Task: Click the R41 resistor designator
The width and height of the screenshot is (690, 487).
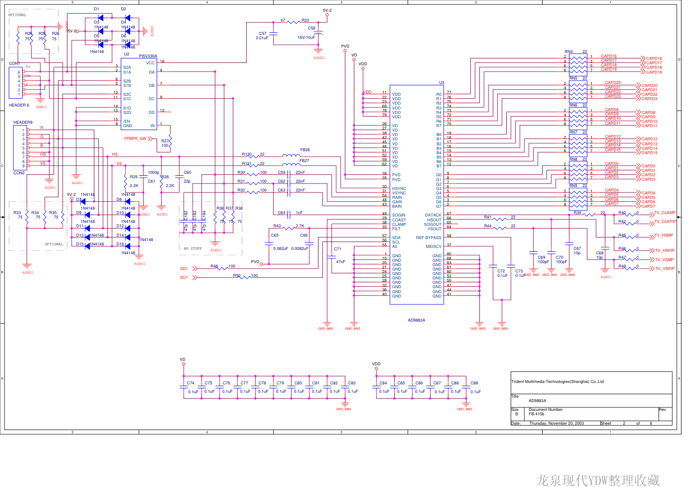Action: coord(488,217)
